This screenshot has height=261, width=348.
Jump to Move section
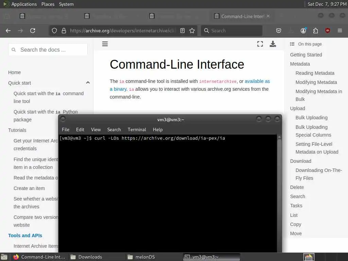click(x=296, y=233)
